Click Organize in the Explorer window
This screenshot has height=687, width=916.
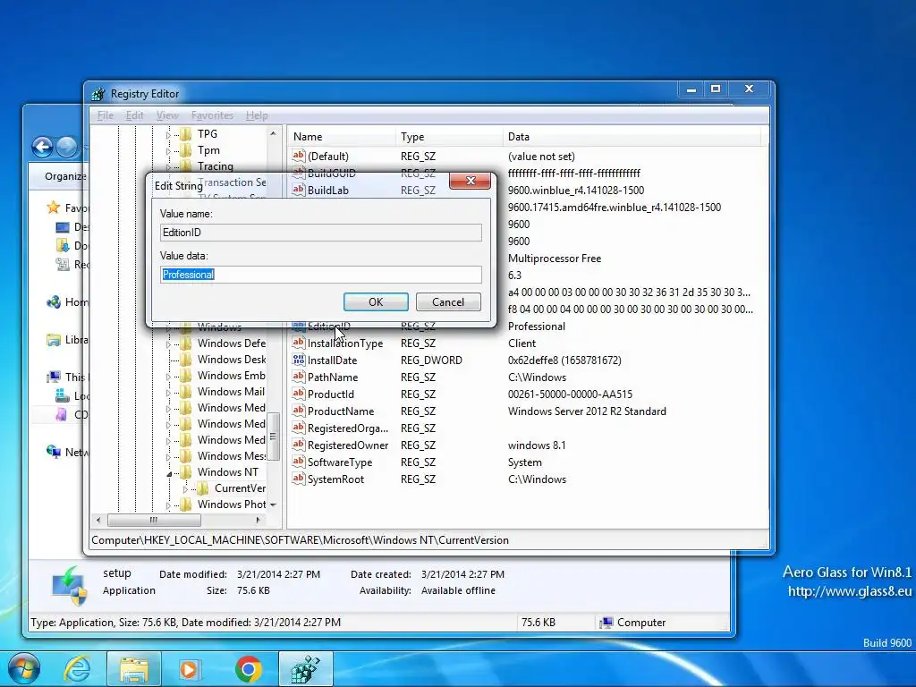[x=64, y=176]
